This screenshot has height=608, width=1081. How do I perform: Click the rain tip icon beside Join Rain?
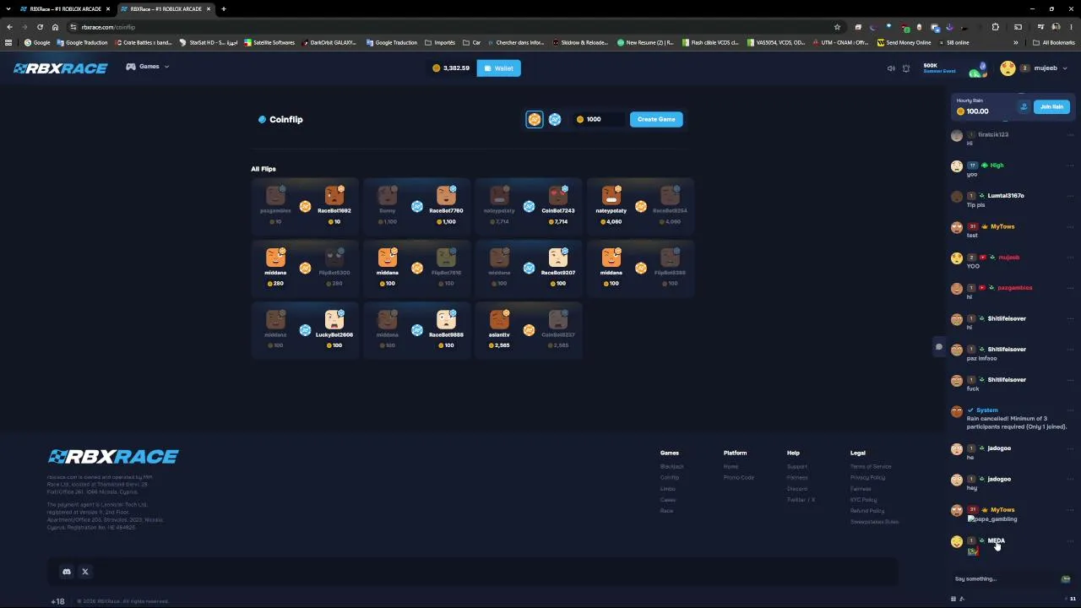[1024, 107]
